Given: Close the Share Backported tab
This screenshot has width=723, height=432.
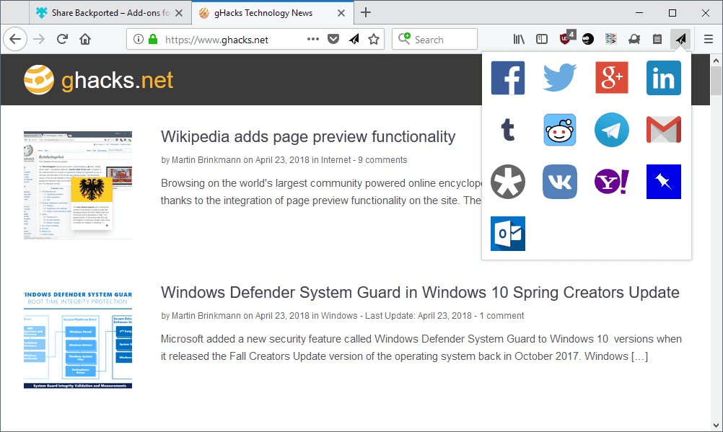Looking at the screenshot, I should (x=180, y=13).
